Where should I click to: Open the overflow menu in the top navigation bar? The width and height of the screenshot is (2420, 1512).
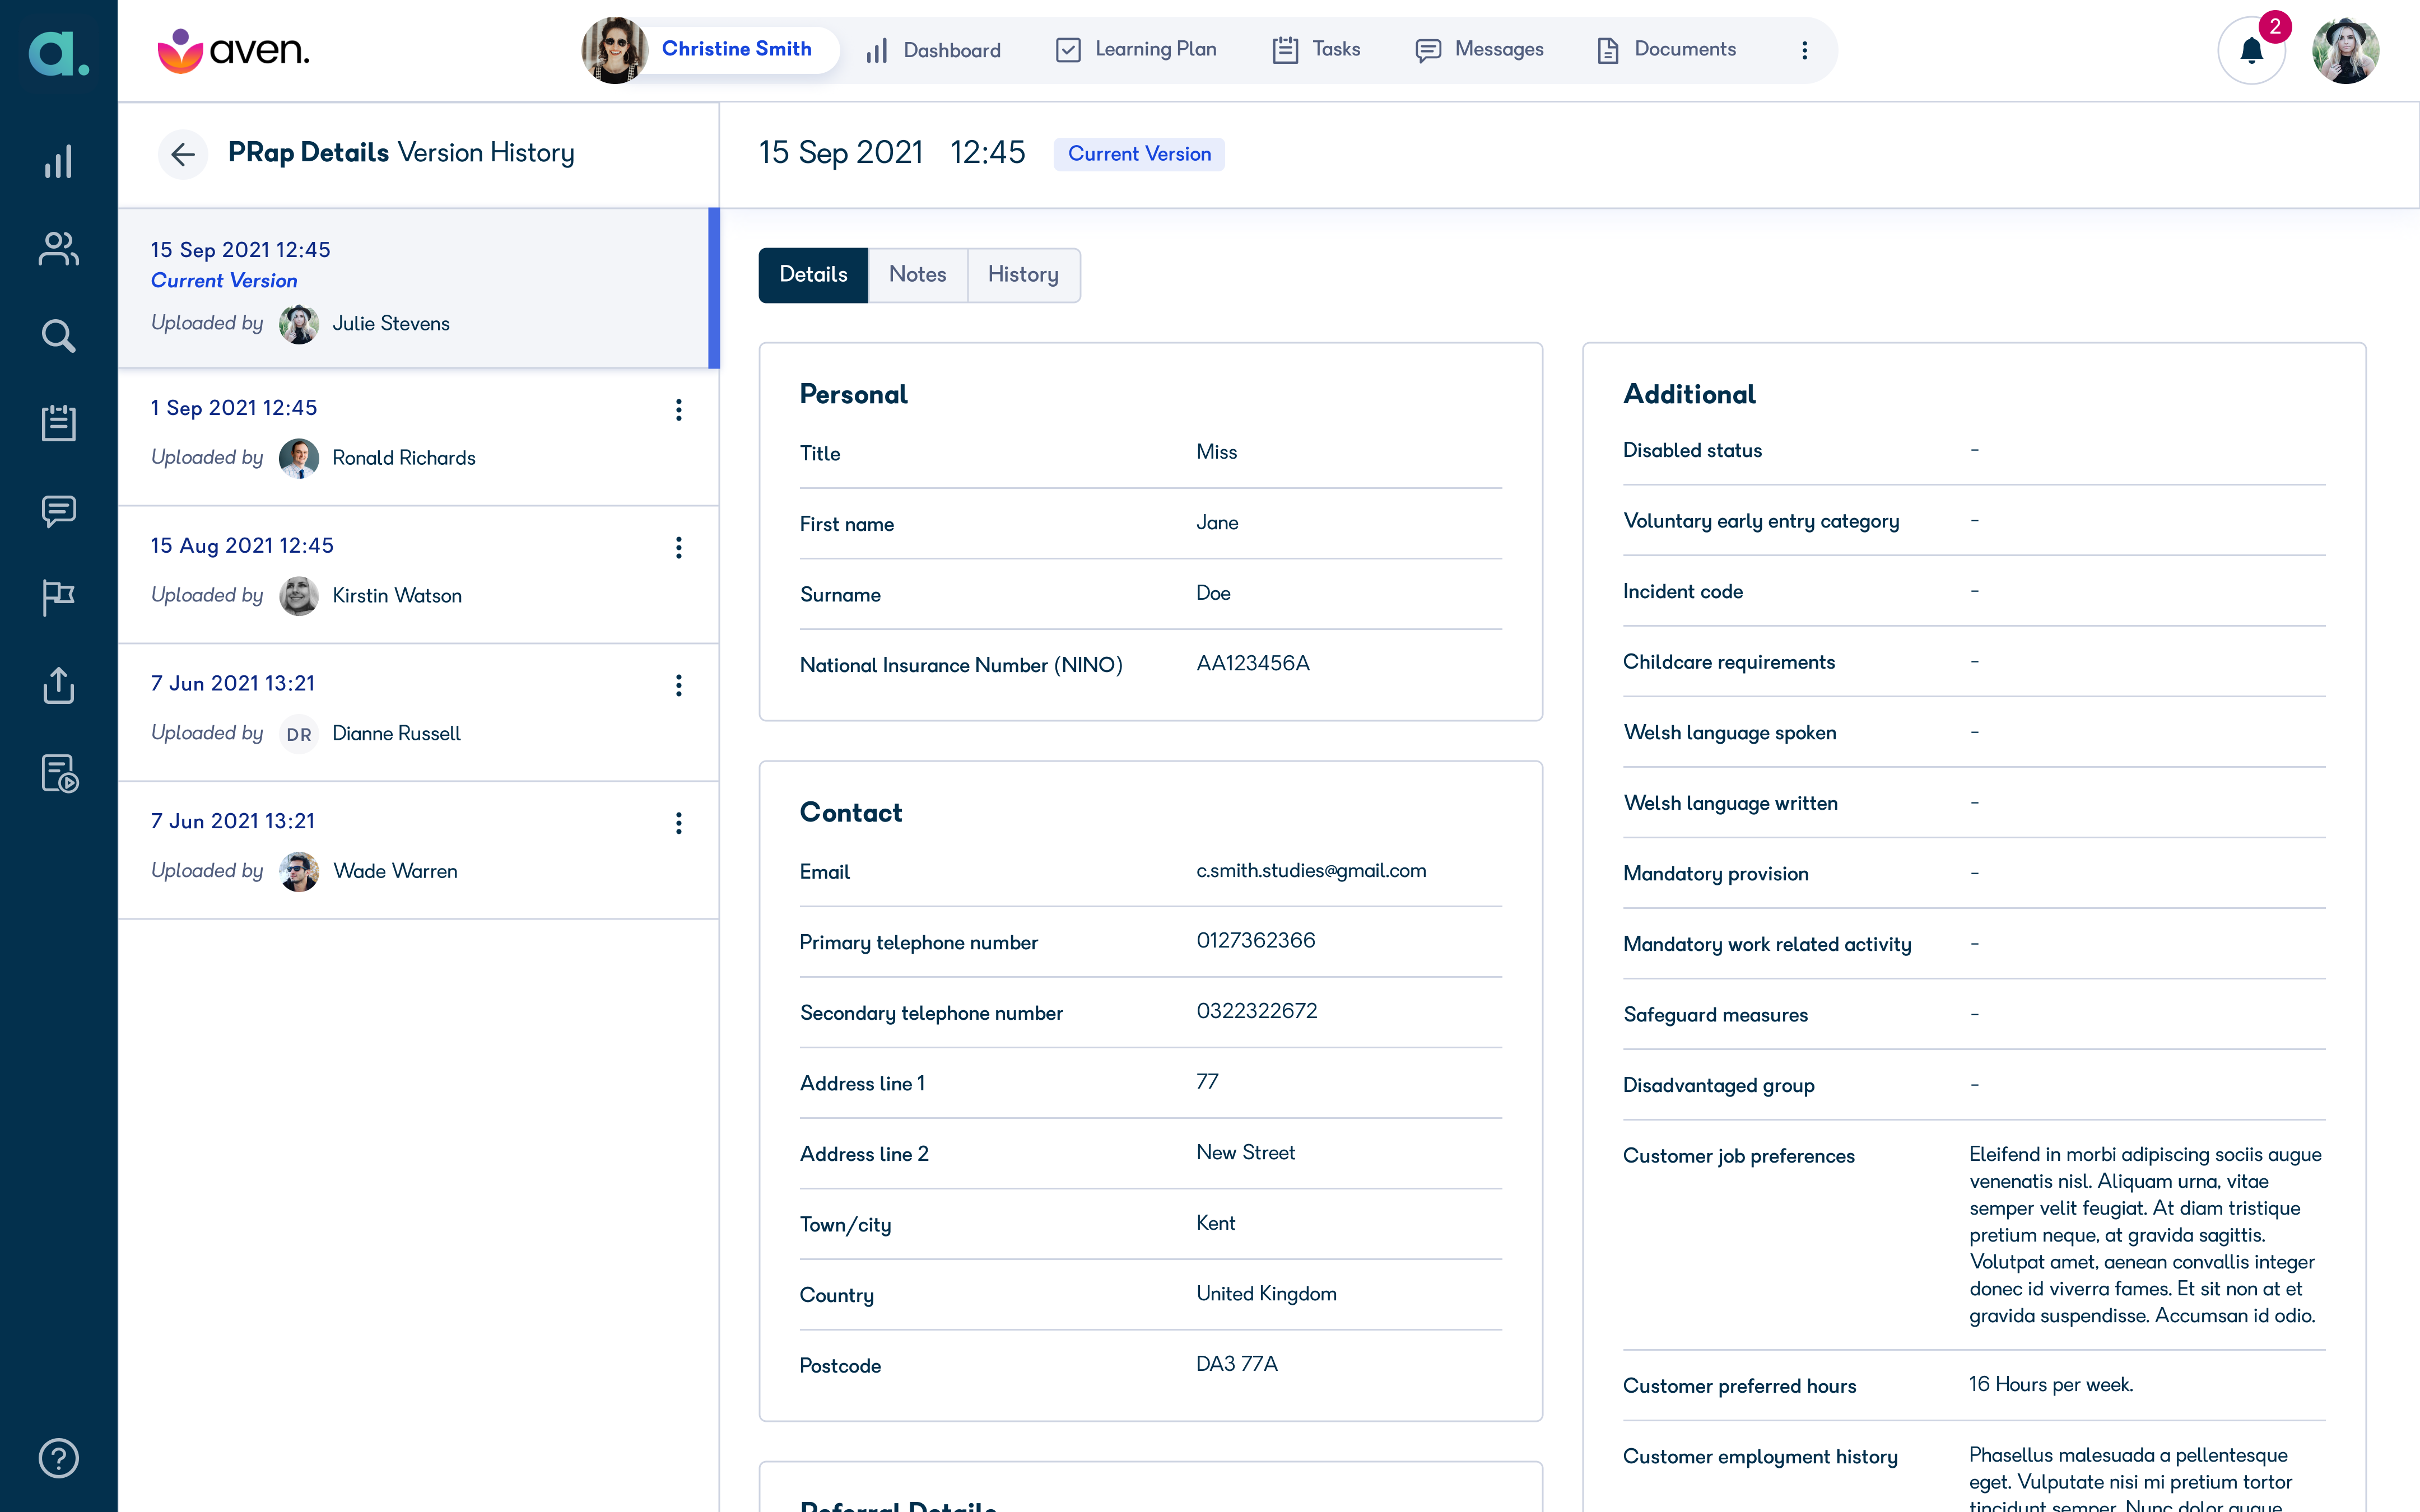tap(1805, 49)
